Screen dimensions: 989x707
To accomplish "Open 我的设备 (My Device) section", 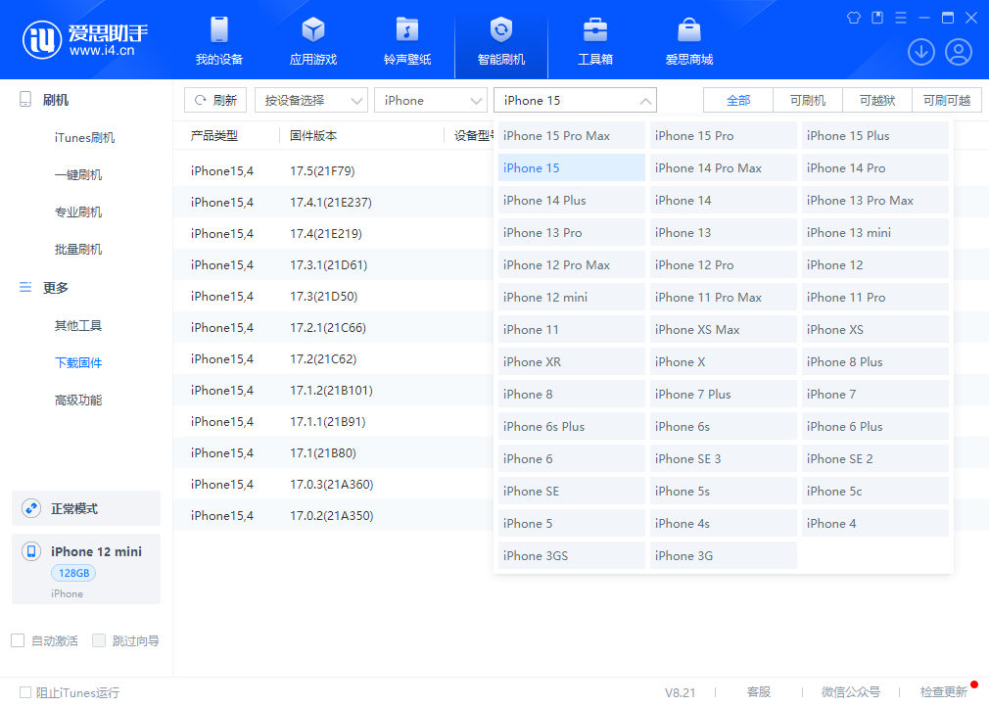I will click(x=219, y=40).
